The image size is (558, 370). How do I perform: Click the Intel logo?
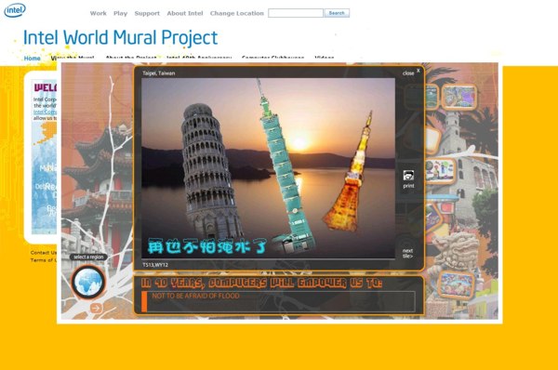[x=15, y=10]
